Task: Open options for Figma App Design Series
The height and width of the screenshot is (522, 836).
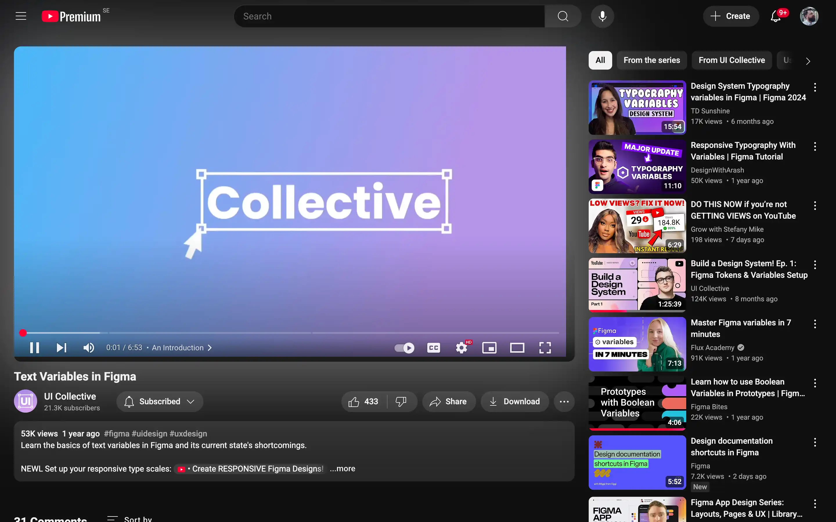Action: [815, 504]
